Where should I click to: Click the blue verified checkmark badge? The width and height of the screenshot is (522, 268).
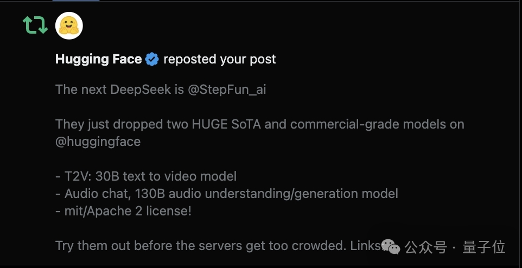tap(152, 59)
